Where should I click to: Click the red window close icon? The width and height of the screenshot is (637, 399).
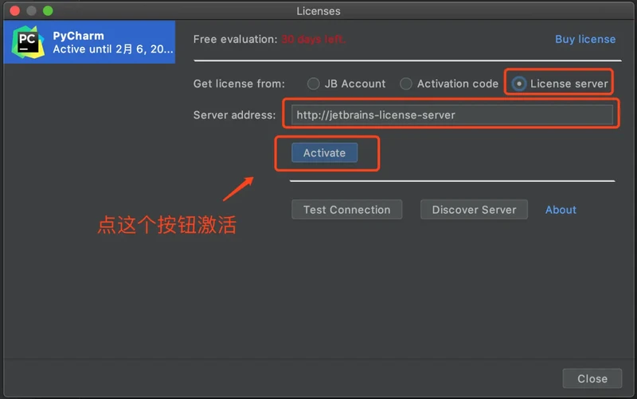(15, 11)
